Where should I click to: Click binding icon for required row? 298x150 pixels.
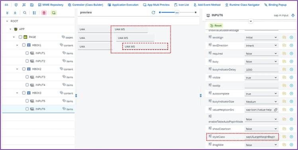tap(284, 53)
